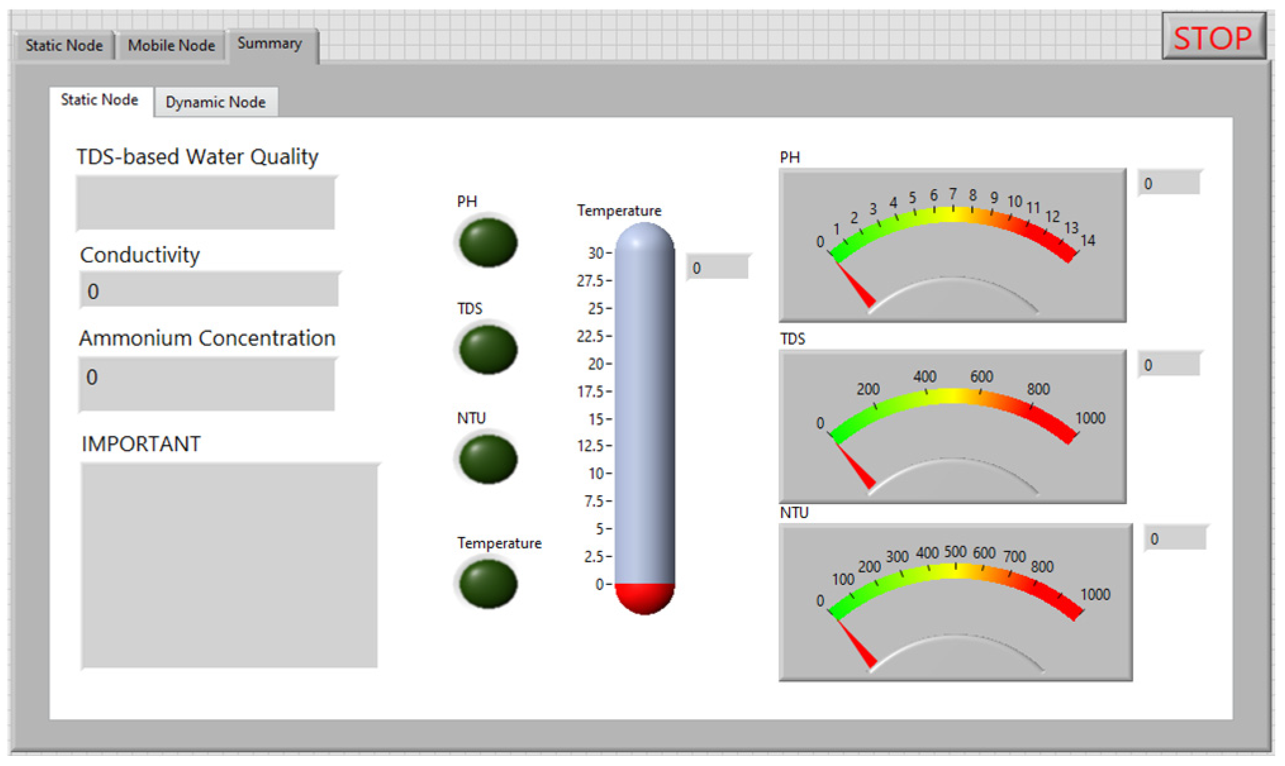Click the Temperature LED indicator
1285x766 pixels.
click(487, 584)
